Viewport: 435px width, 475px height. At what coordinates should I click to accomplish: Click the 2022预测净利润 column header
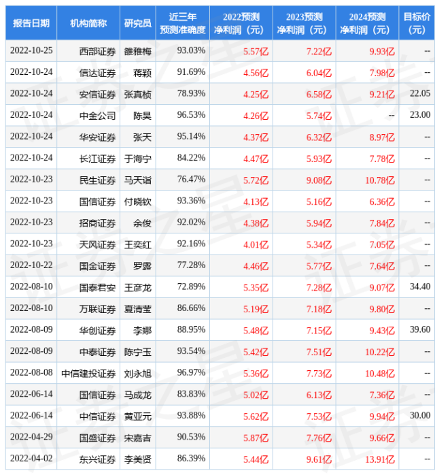[x=241, y=23]
